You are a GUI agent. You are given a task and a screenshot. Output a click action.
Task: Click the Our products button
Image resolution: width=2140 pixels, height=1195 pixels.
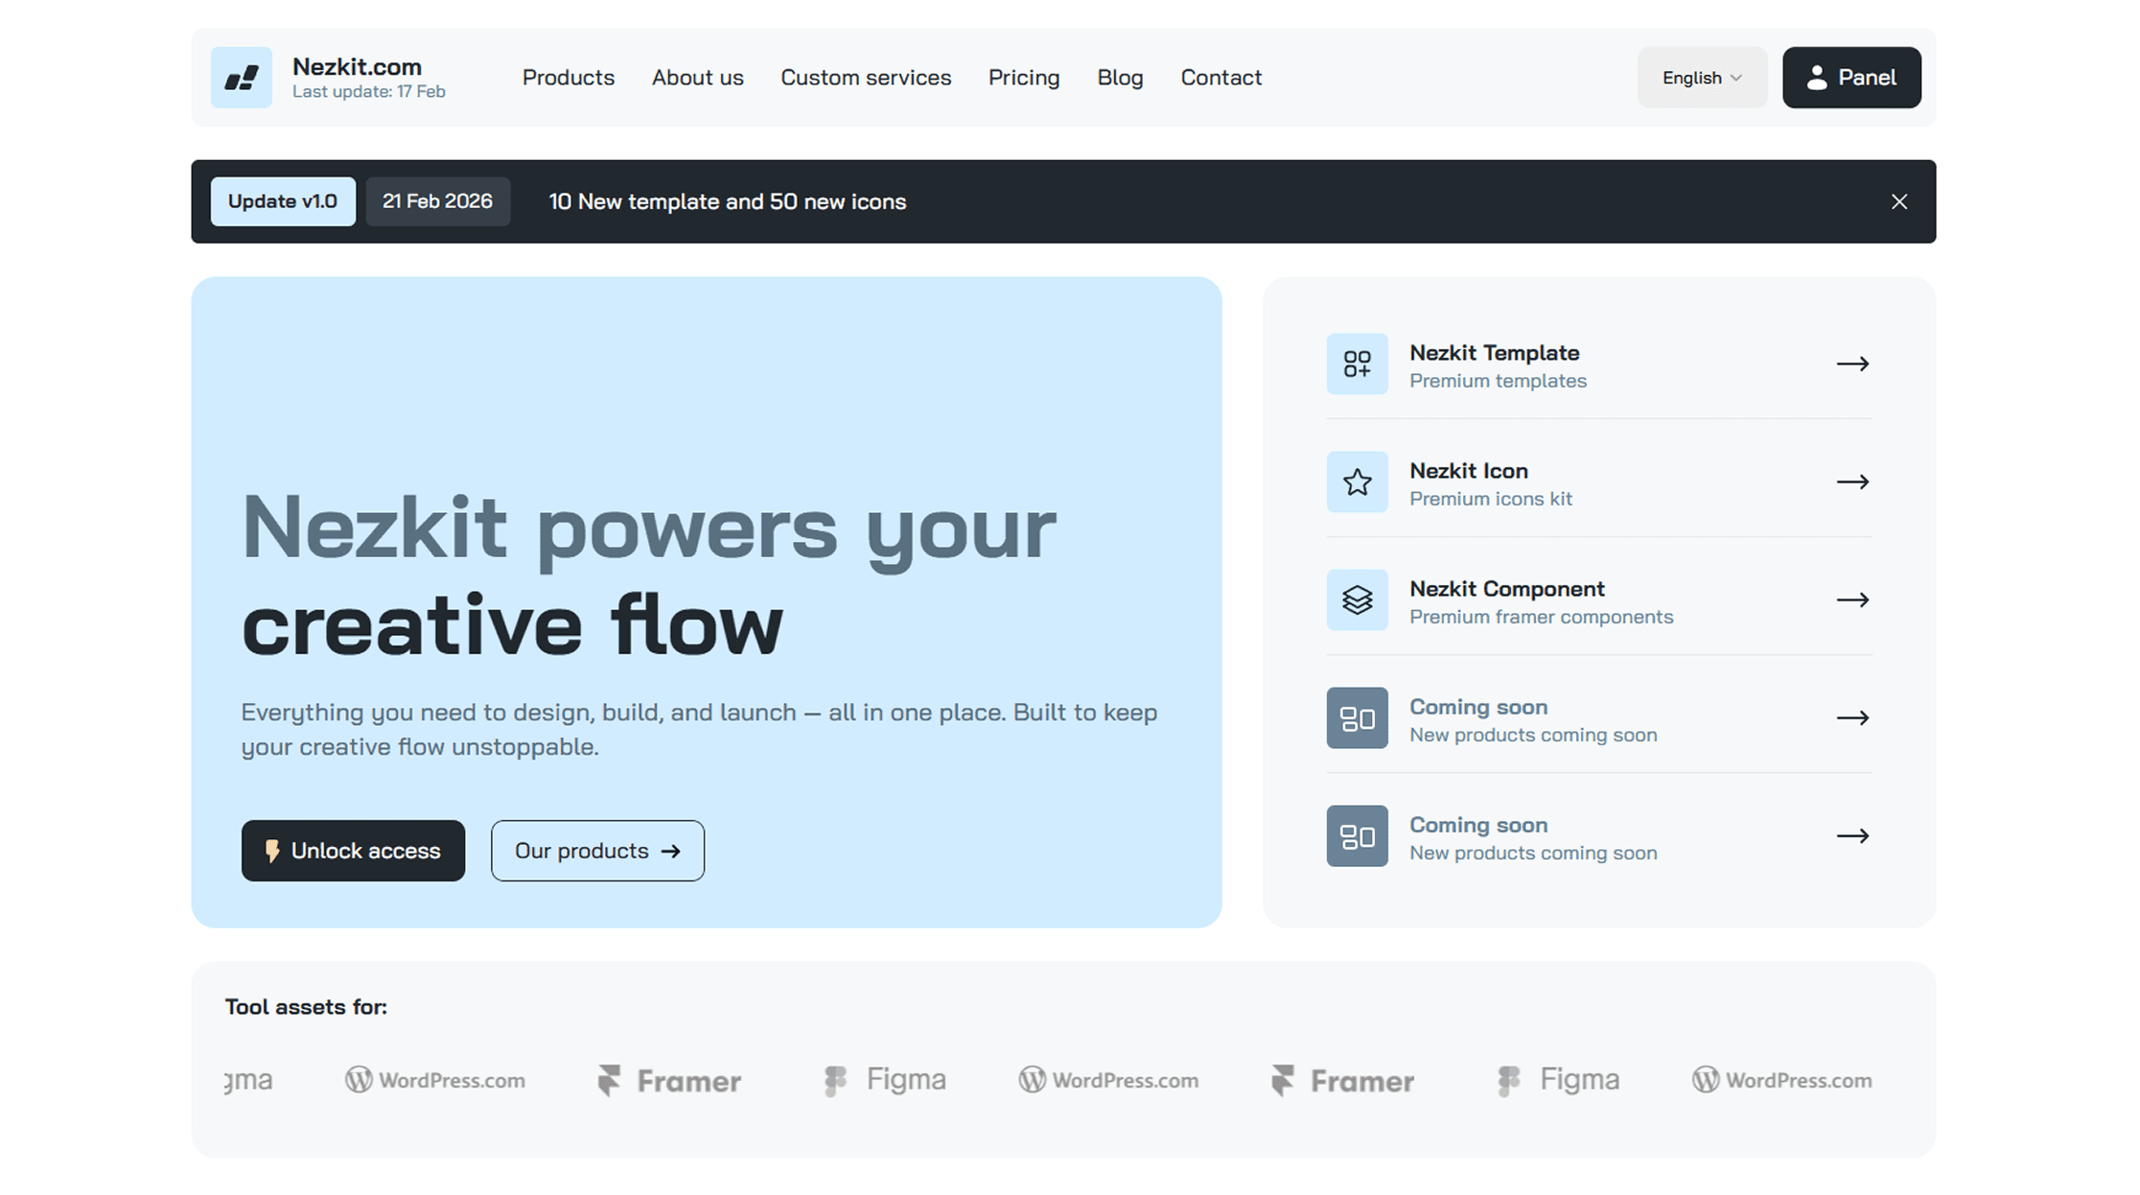597,851
